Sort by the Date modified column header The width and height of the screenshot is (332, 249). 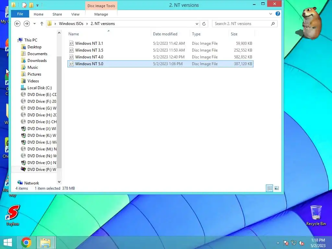[165, 34]
